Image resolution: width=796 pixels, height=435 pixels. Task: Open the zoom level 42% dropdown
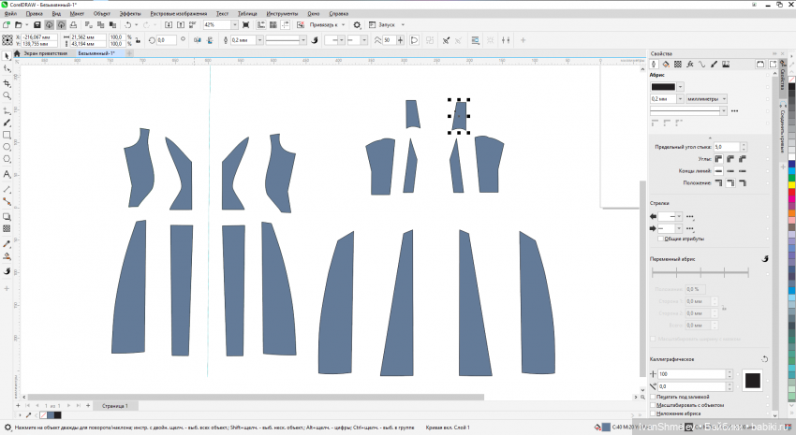tap(234, 24)
